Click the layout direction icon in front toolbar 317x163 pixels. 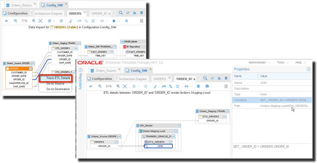pos(186,86)
